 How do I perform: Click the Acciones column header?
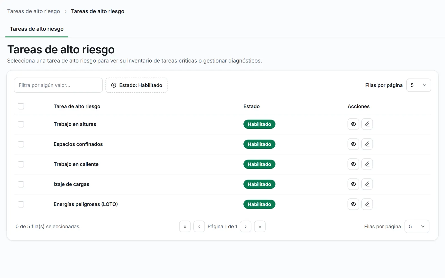point(359,106)
